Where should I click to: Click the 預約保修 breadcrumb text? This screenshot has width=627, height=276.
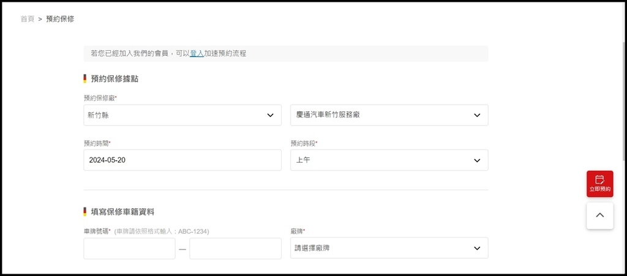click(60, 19)
